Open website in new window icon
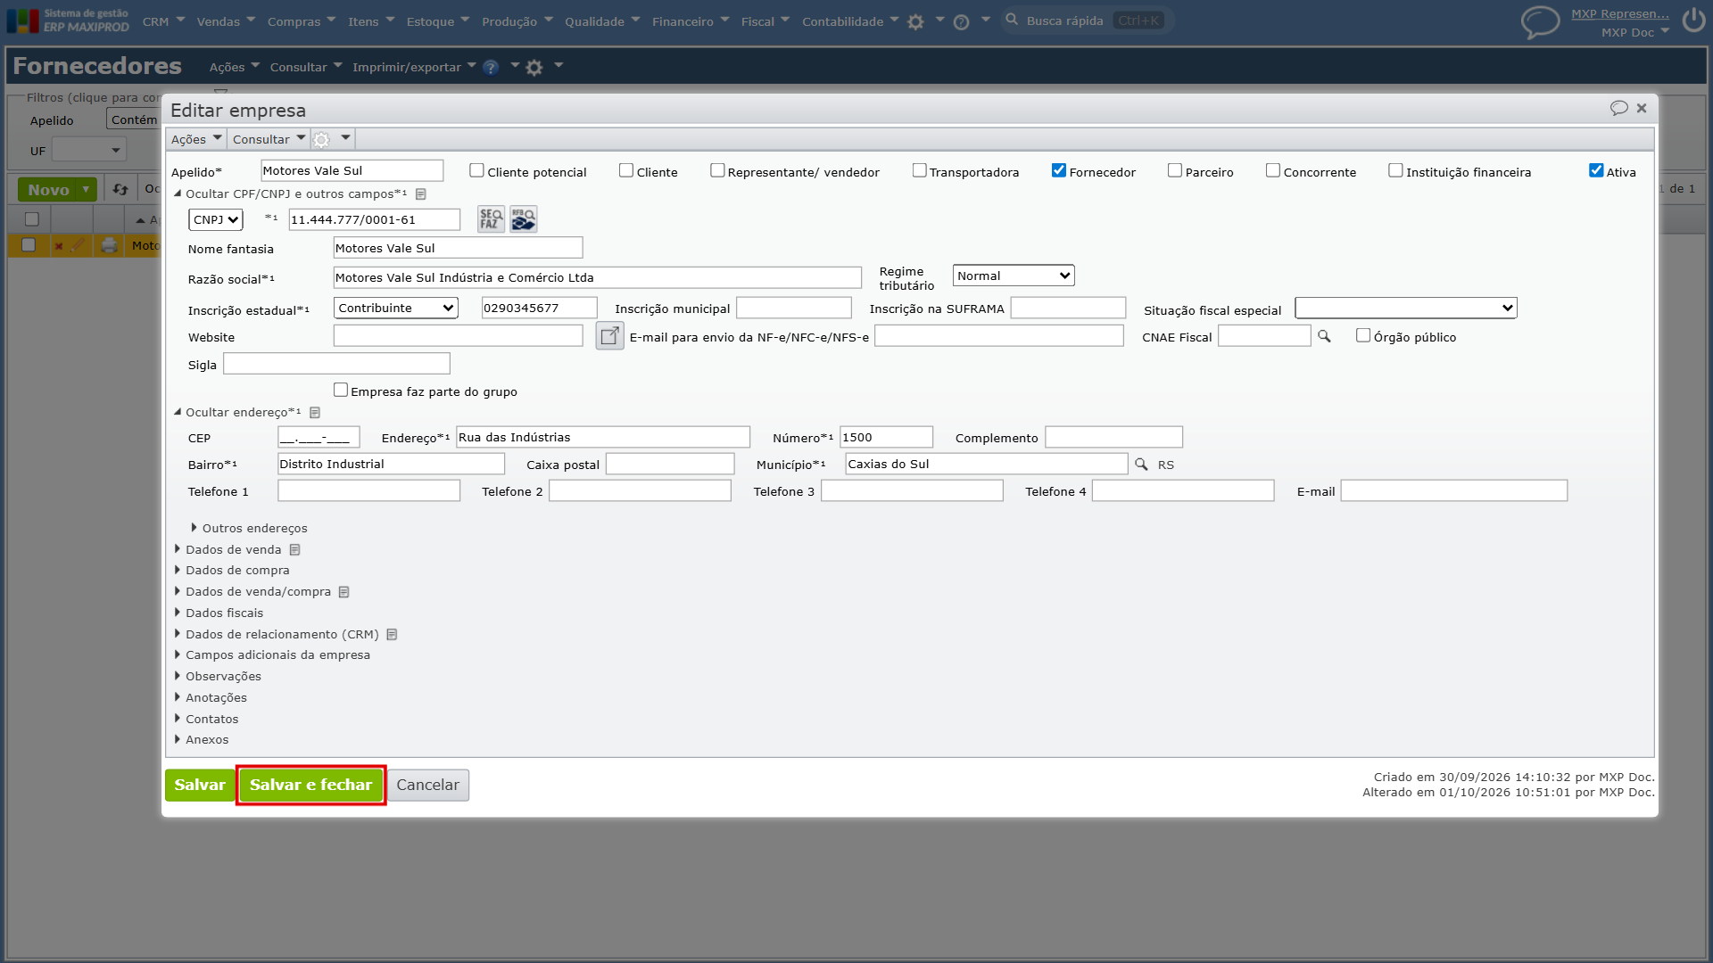This screenshot has width=1713, height=963. 609,336
